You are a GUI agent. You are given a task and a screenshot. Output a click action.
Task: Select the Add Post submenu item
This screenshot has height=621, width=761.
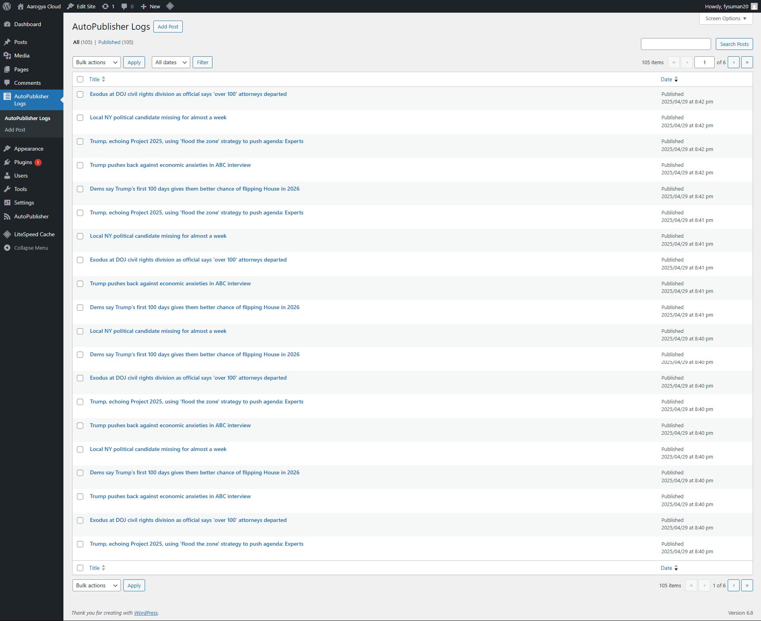[x=15, y=130]
